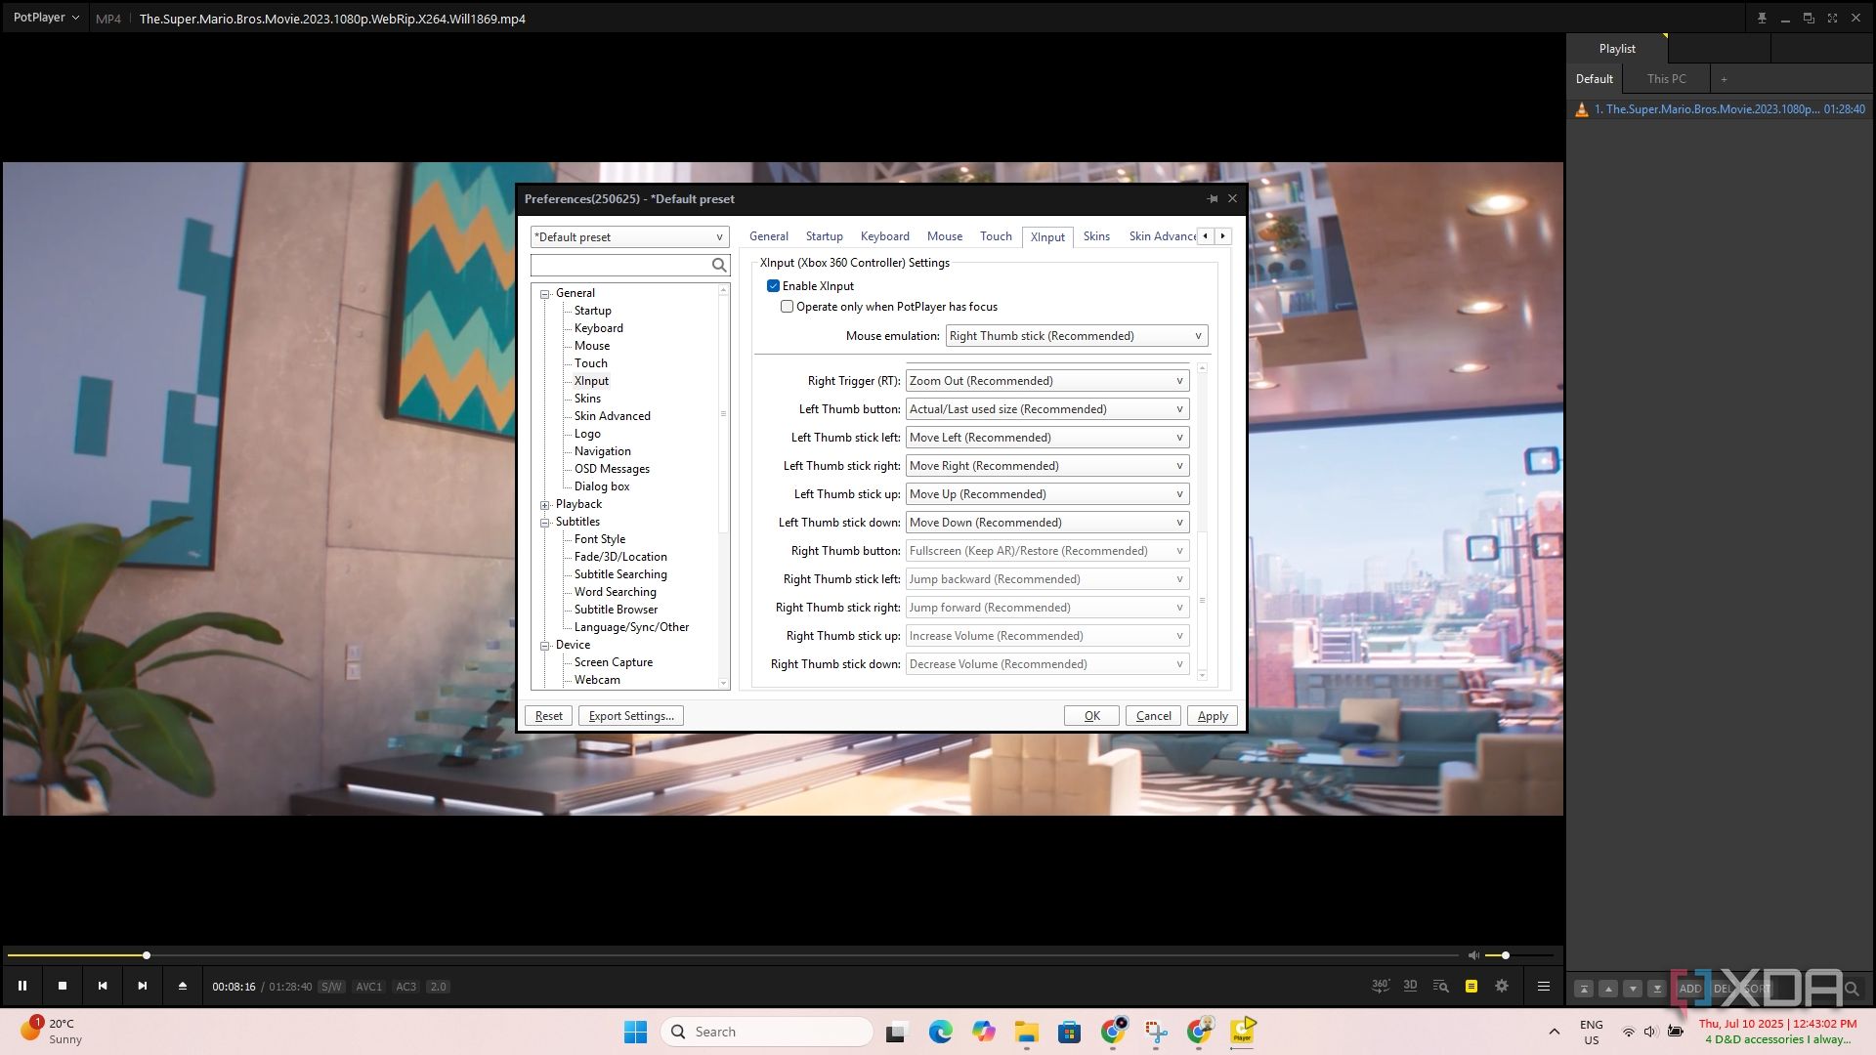This screenshot has width=1876, height=1055.
Task: Mute audio using the speaker icon
Action: pos(1473,954)
